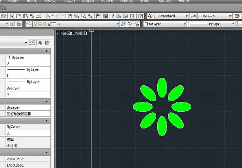The image size is (242, 168).
Task: Open the Help question mark icon
Action: pos(140,16)
